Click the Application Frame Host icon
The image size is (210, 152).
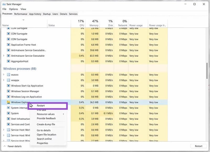[x=9, y=45]
